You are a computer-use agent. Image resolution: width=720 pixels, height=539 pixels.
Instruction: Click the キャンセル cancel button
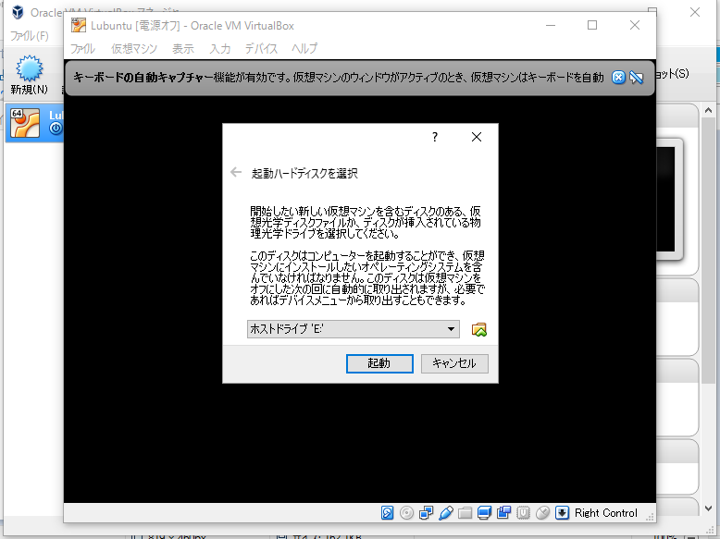pyautogui.click(x=454, y=363)
